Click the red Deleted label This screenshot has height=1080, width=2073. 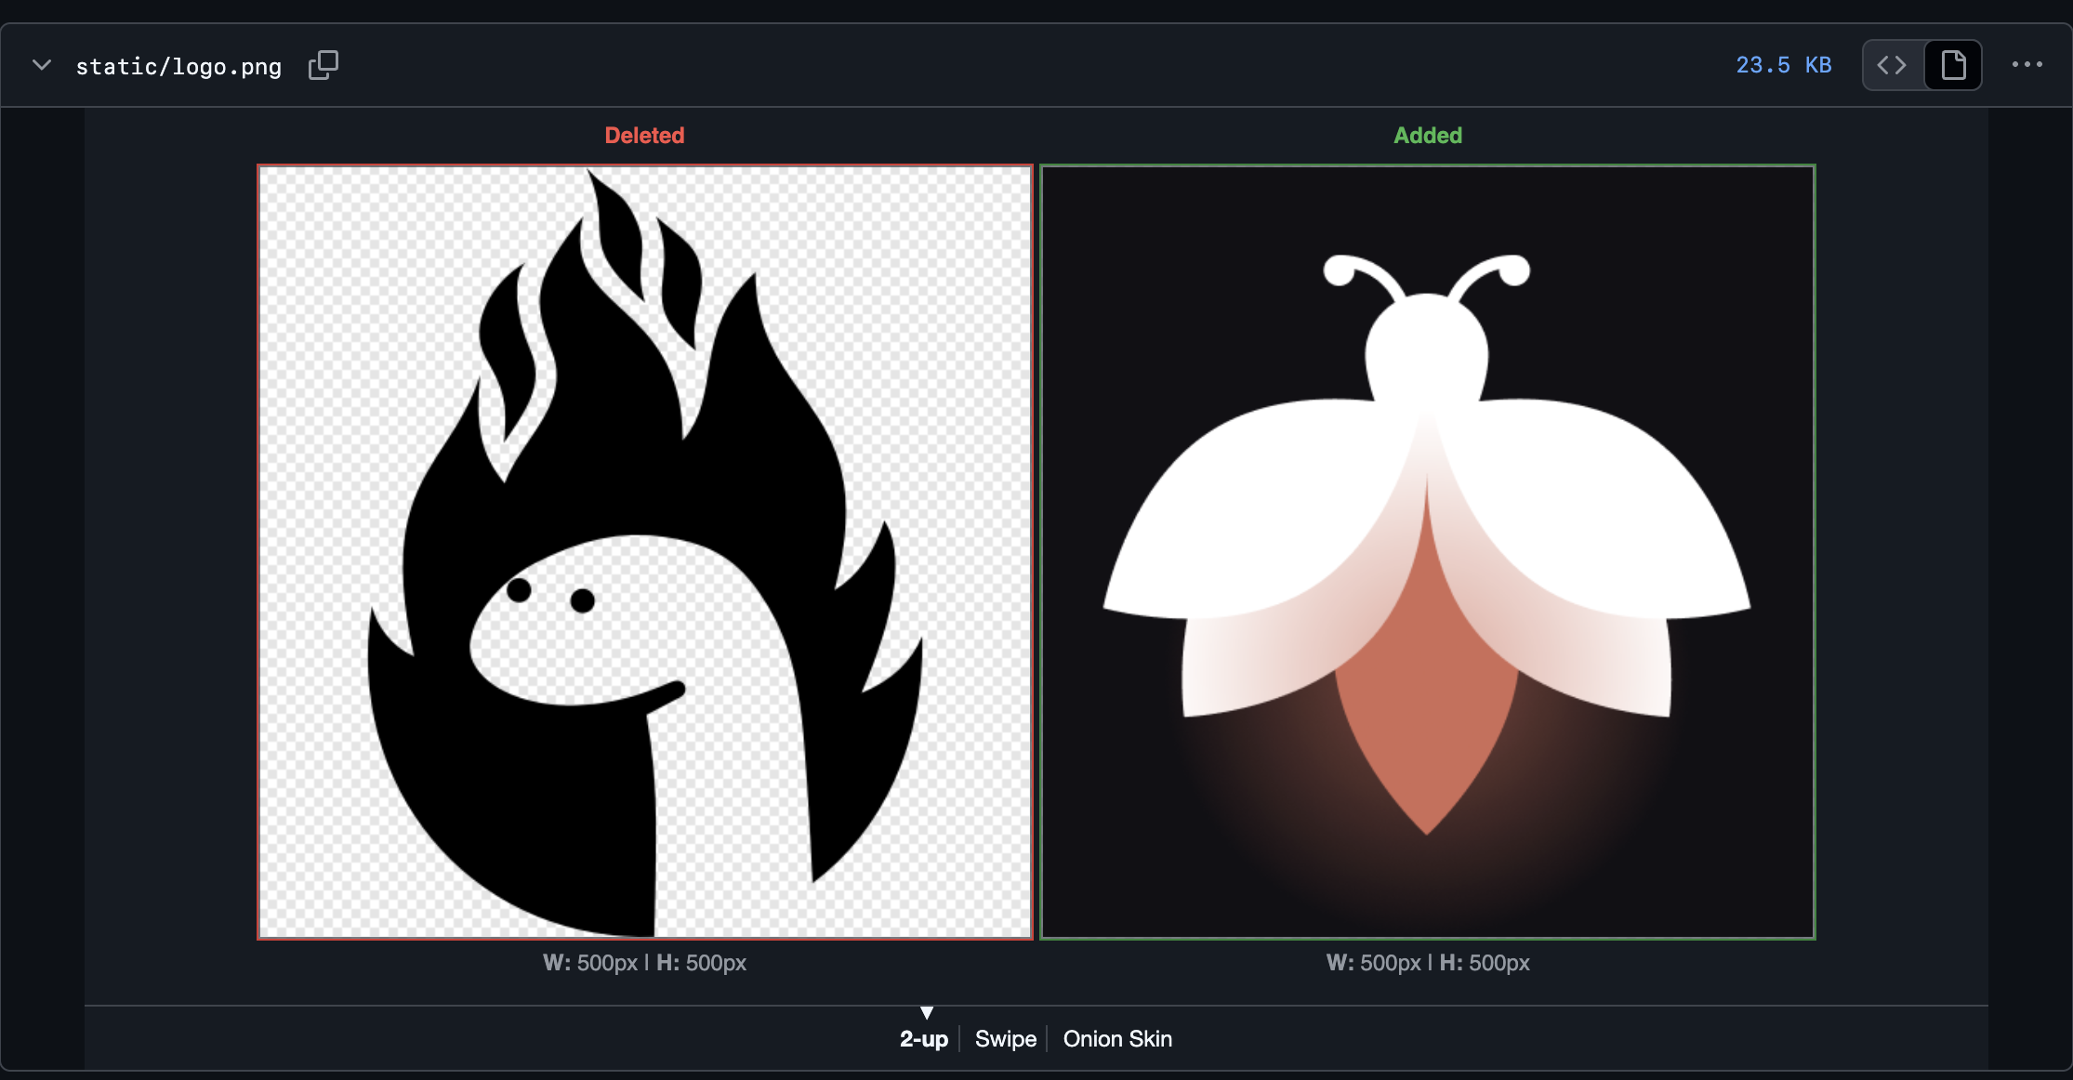pyautogui.click(x=644, y=136)
